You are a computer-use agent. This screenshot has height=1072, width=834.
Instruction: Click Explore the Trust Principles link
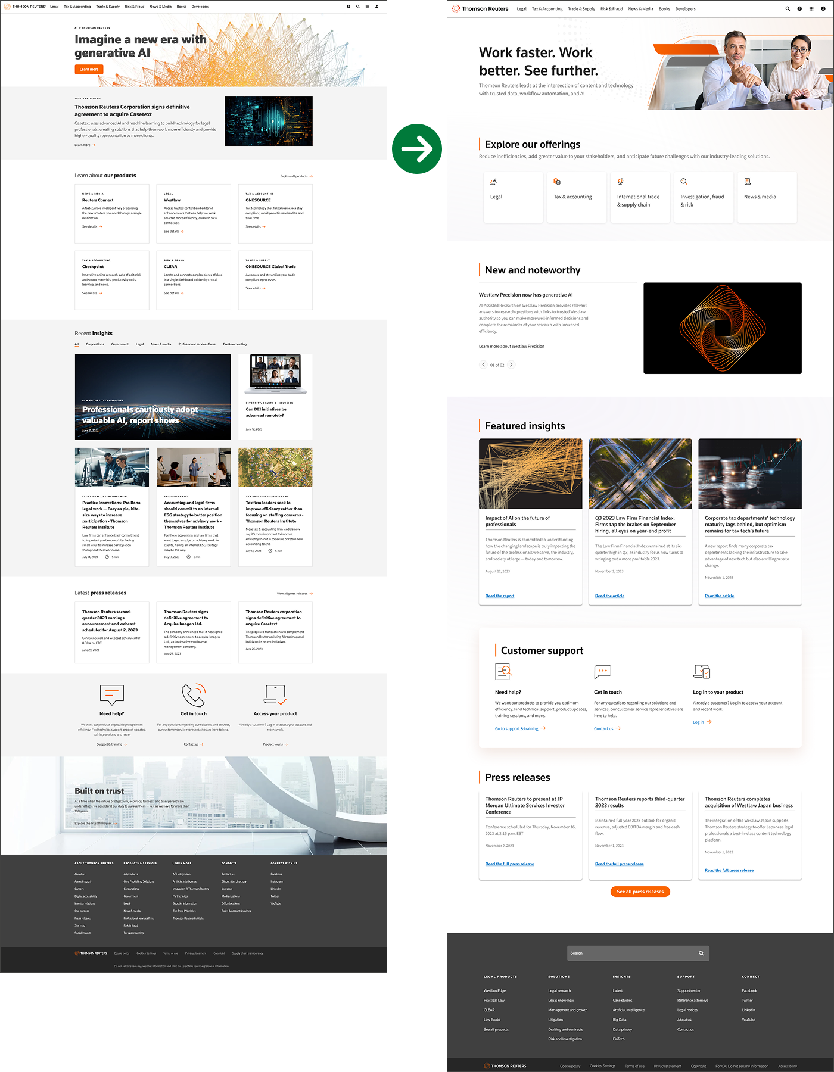[x=95, y=824]
